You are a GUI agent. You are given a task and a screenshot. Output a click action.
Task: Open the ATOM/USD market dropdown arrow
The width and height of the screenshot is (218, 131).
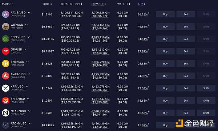[30, 123]
